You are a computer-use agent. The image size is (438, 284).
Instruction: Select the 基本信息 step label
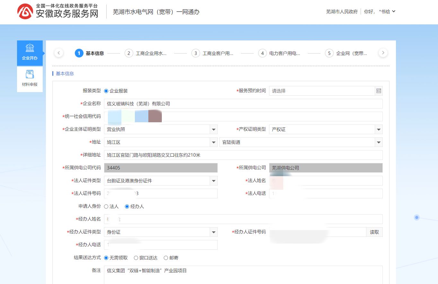pos(95,53)
